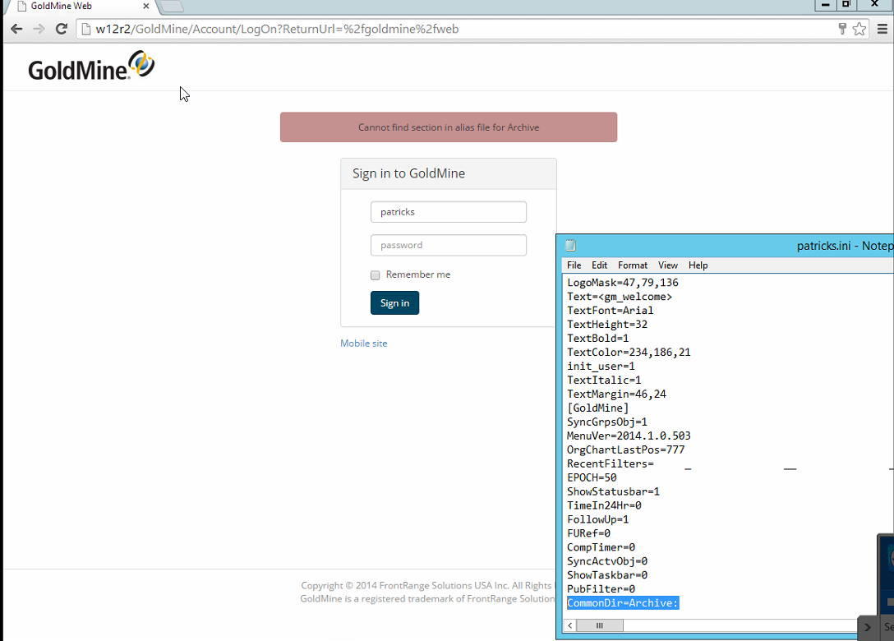This screenshot has height=641, width=894.
Task: Bookmark page with star icon
Action: pyautogui.click(x=859, y=29)
